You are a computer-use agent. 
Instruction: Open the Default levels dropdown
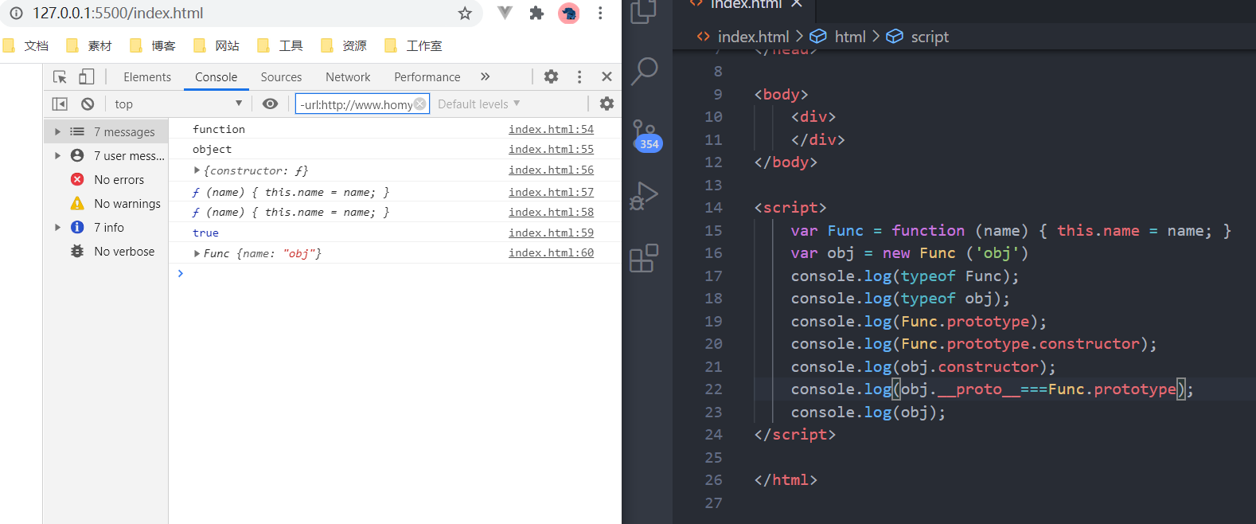click(478, 104)
